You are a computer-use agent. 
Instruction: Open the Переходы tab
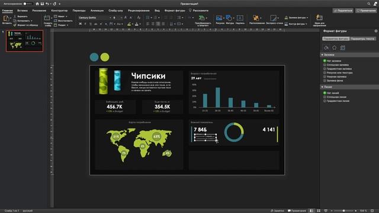click(79, 11)
